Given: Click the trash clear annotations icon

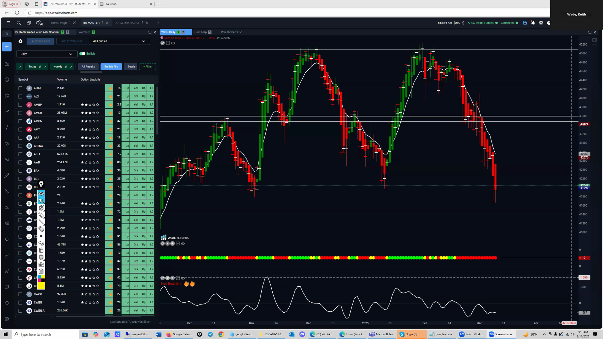Looking at the screenshot, I should (41, 250).
